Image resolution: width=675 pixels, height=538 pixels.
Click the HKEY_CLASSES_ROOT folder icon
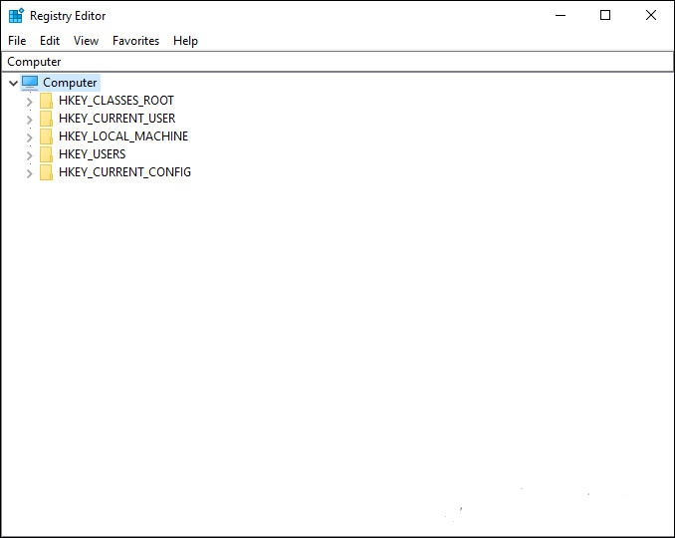coord(46,101)
